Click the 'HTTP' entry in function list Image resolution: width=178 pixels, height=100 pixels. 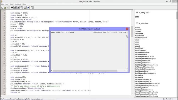137,17
